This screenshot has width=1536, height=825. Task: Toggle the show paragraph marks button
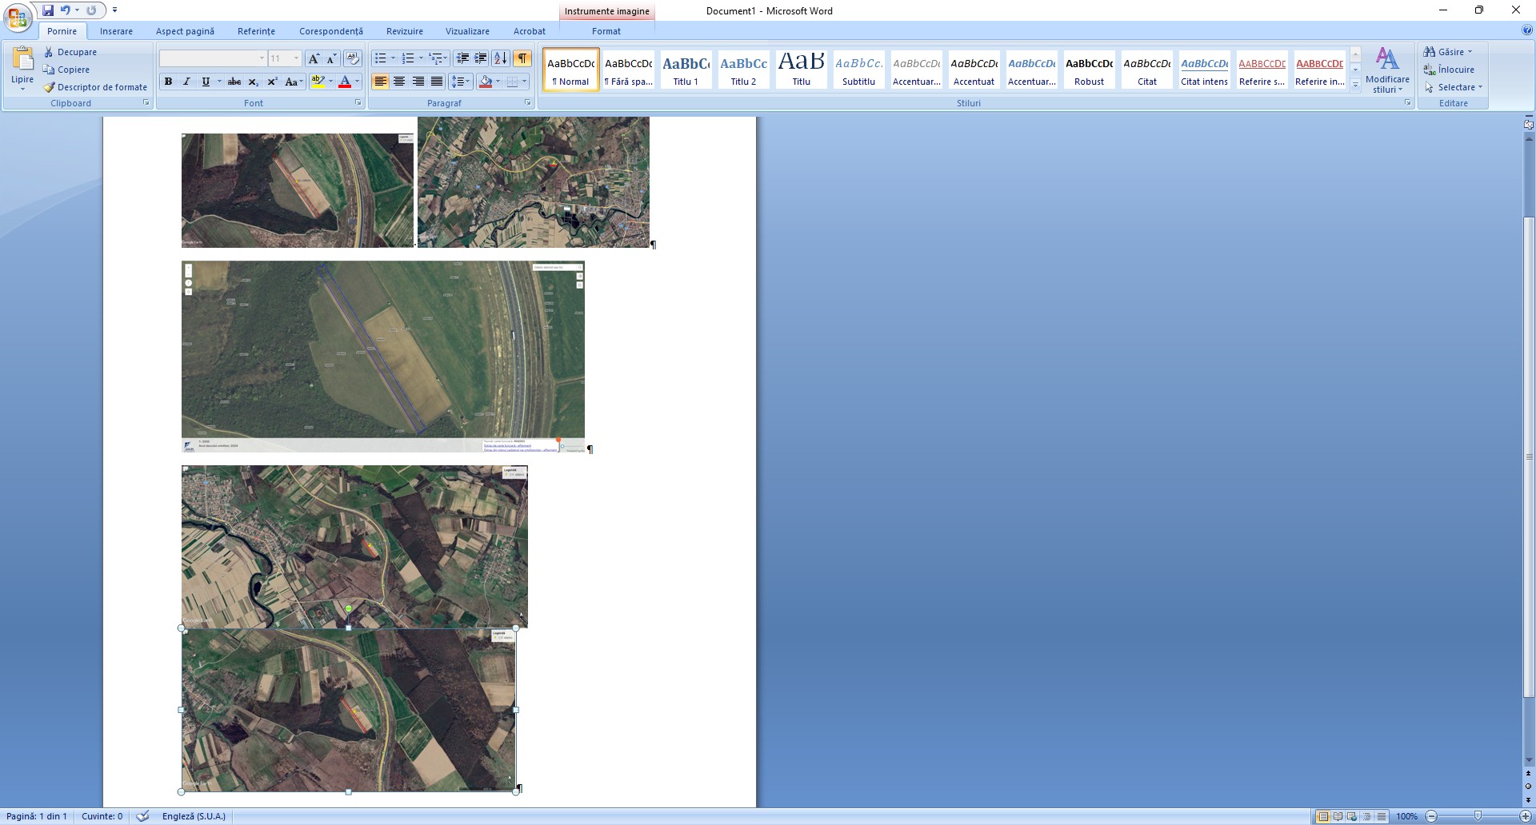[522, 58]
